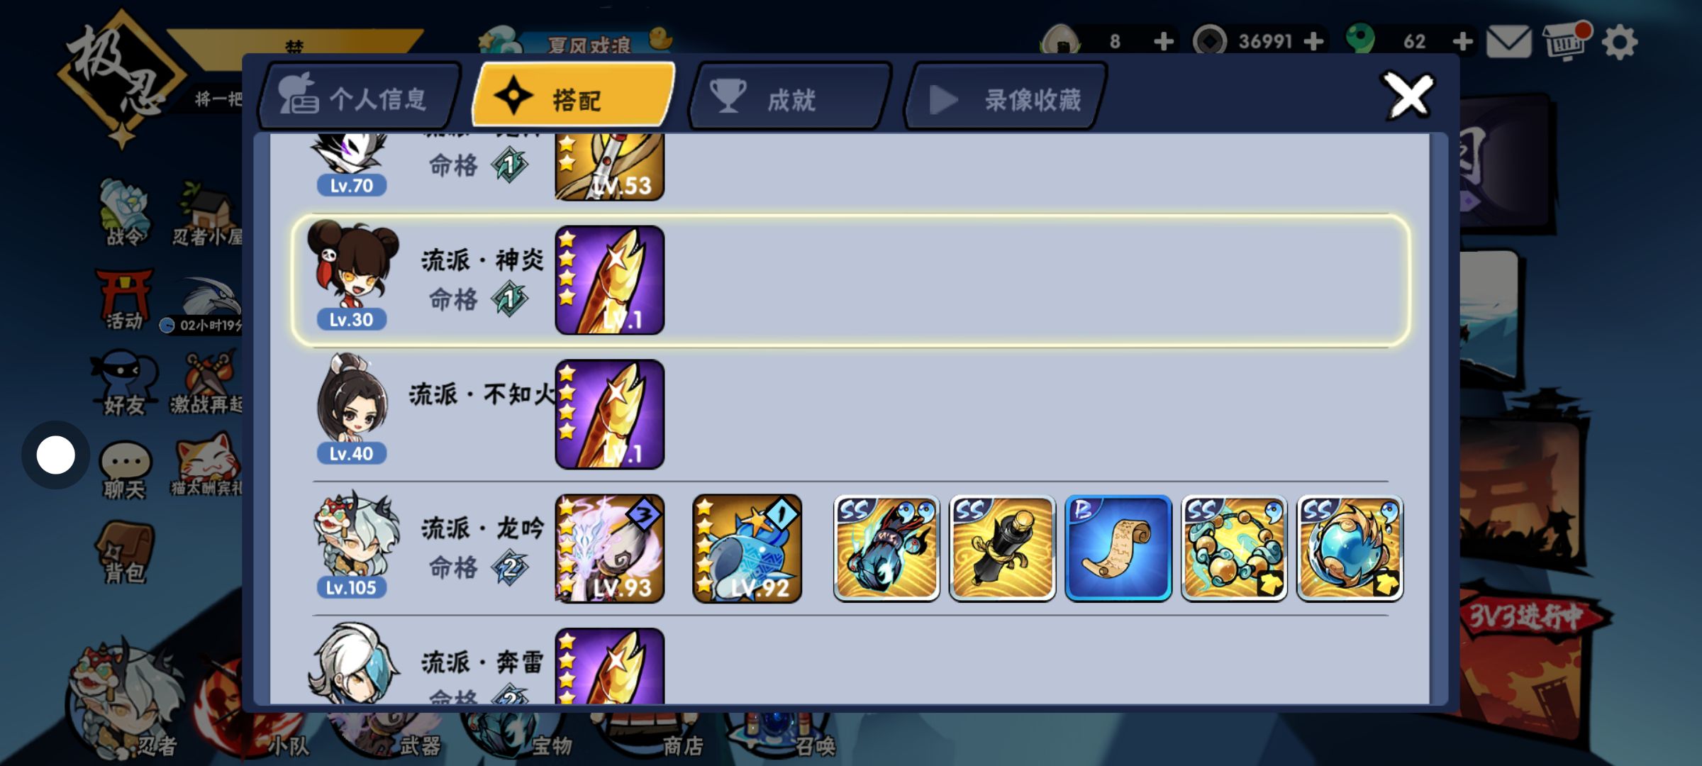The image size is (1702, 766).
Task: Open the 录像收藏 recordings tab
Action: pyautogui.click(x=1007, y=98)
